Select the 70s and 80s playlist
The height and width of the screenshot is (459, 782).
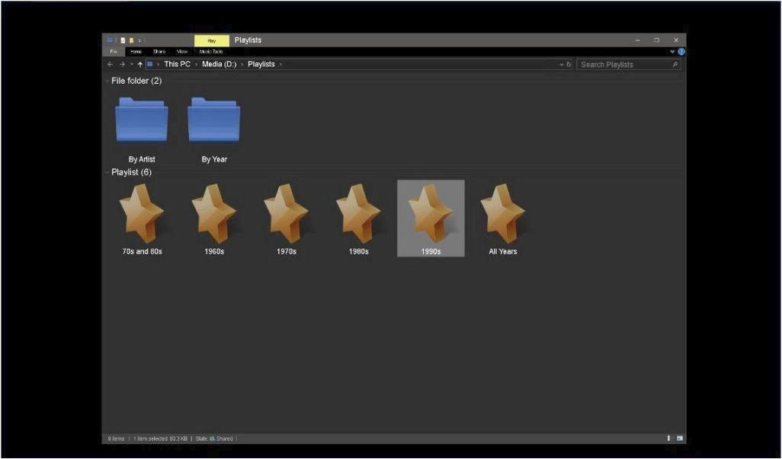[142, 215]
